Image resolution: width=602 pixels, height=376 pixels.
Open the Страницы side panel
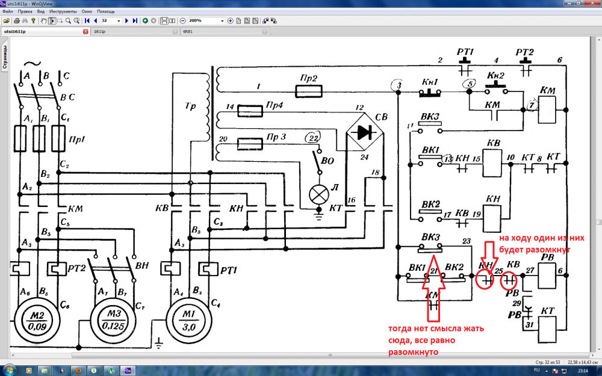(x=4, y=57)
